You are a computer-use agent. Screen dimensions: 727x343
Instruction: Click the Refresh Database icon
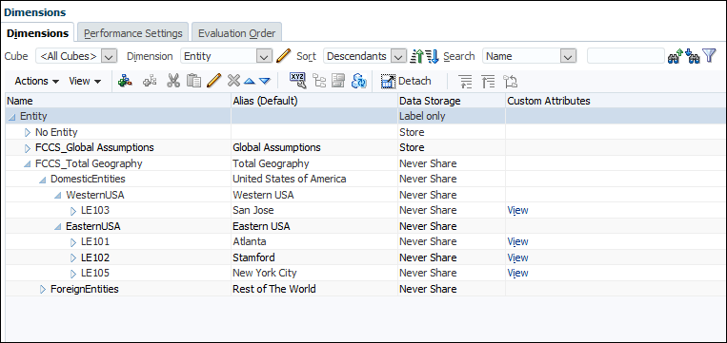tap(359, 81)
